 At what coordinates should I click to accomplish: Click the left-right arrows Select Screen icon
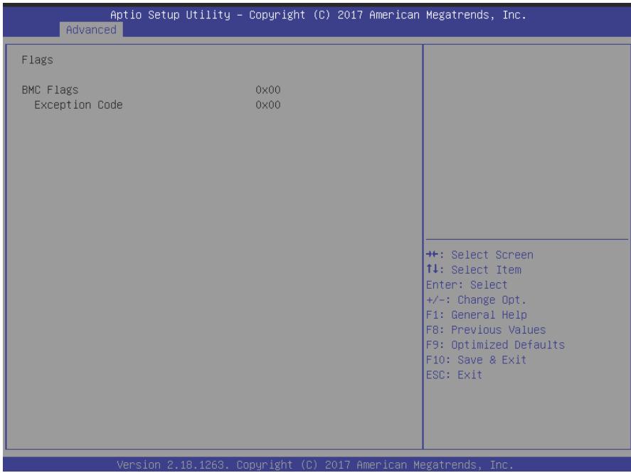click(433, 255)
